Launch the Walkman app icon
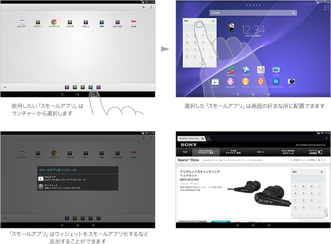Viewport: 331px width, 244px height. [x=230, y=81]
